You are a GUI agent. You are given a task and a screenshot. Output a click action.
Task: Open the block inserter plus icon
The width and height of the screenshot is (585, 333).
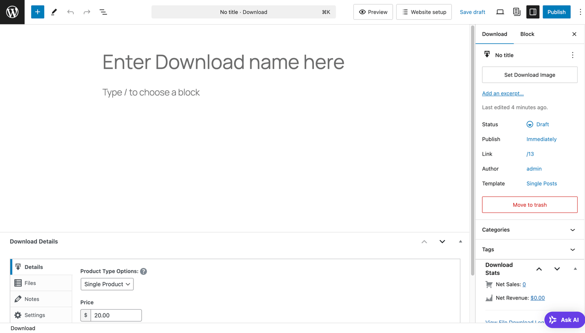(x=37, y=12)
